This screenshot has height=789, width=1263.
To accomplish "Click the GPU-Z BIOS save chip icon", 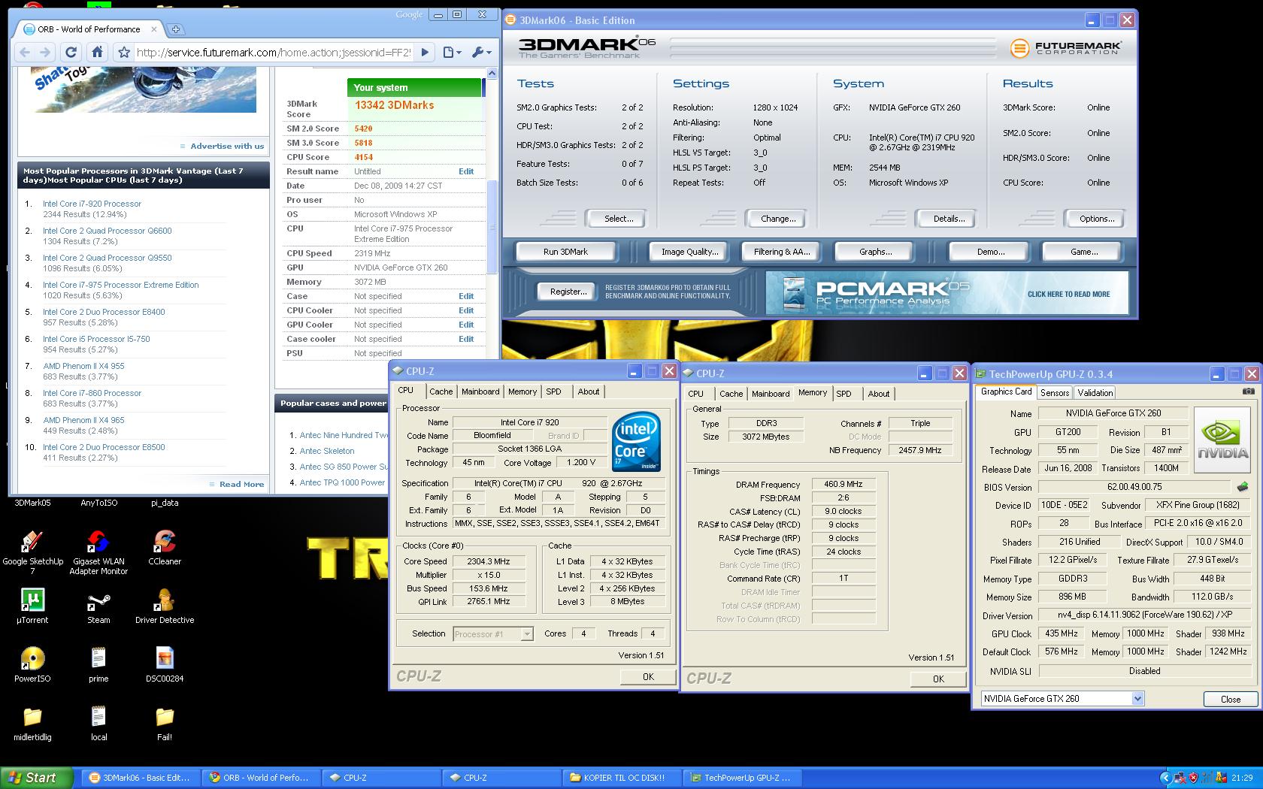I will click(x=1243, y=487).
